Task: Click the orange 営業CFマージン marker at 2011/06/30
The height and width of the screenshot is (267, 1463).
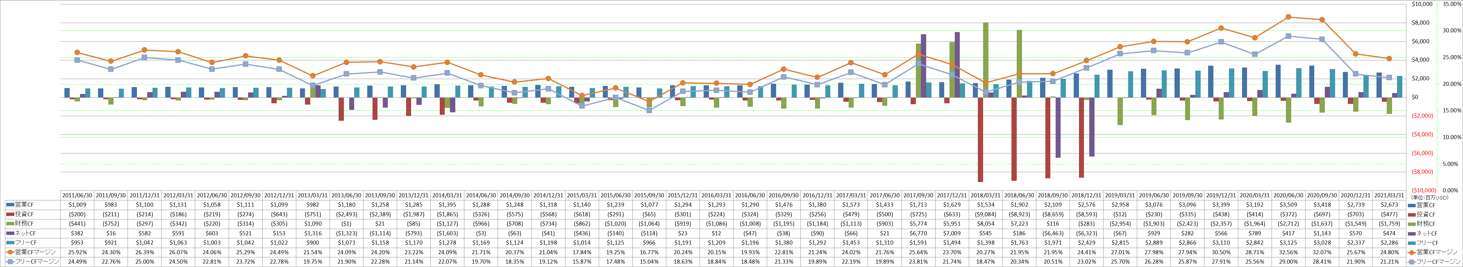Action: [x=77, y=52]
